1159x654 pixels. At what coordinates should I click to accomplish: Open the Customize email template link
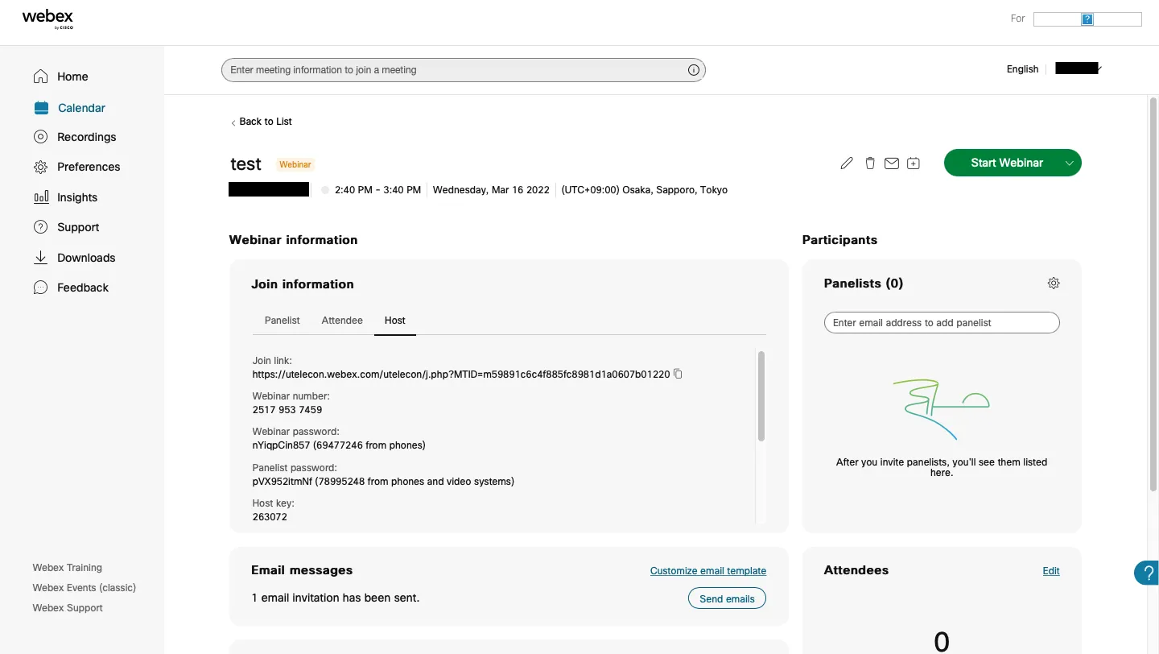coord(707,571)
